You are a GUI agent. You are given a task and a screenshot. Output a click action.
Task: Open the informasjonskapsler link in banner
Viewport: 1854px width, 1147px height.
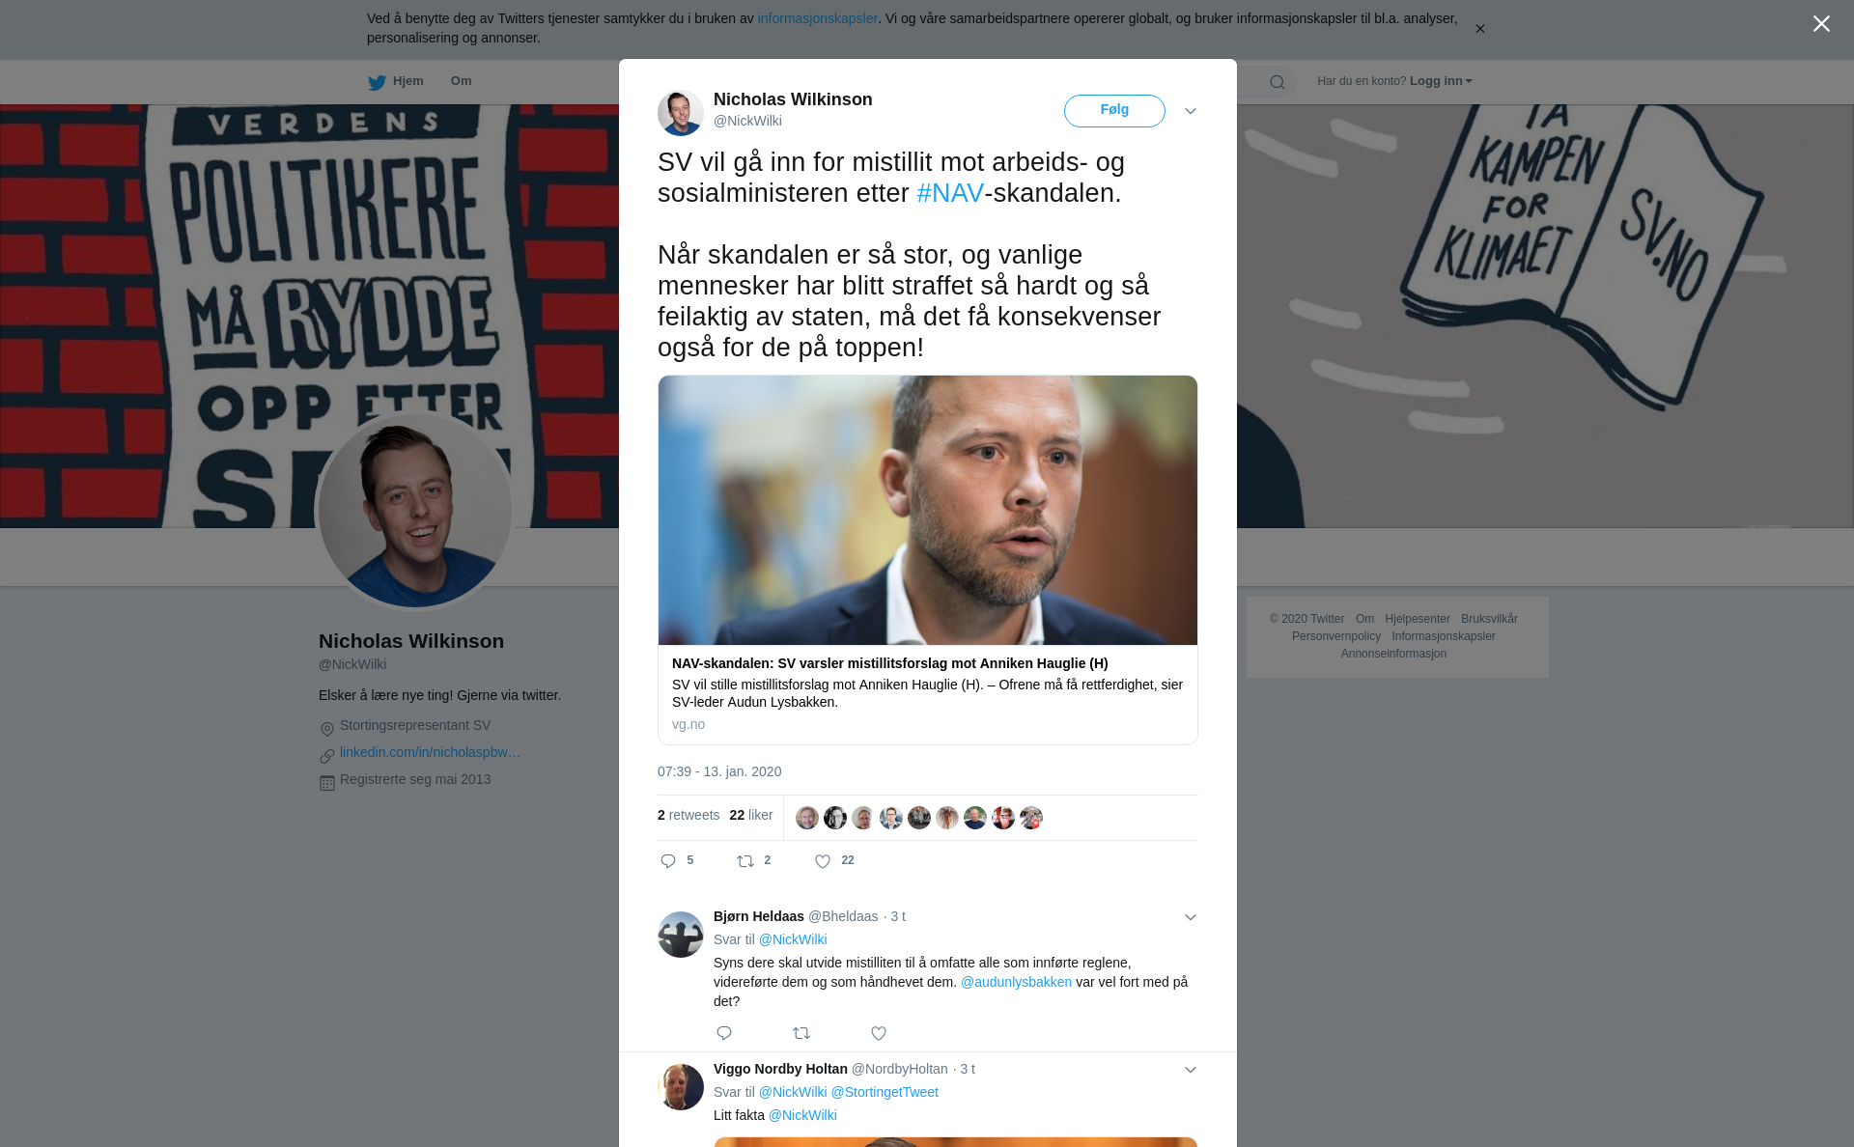point(817,18)
